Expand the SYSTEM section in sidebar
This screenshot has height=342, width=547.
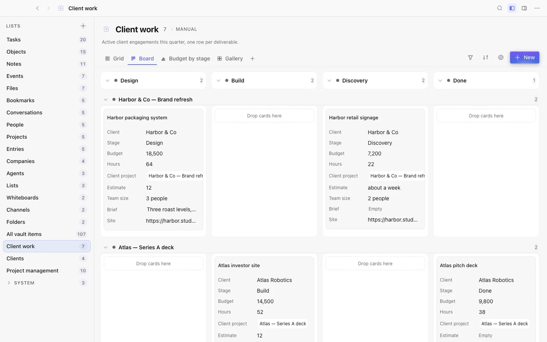click(9, 283)
